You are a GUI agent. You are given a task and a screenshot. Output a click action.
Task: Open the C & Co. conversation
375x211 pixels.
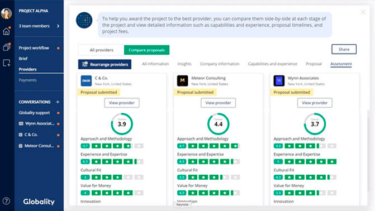[x=31, y=135]
